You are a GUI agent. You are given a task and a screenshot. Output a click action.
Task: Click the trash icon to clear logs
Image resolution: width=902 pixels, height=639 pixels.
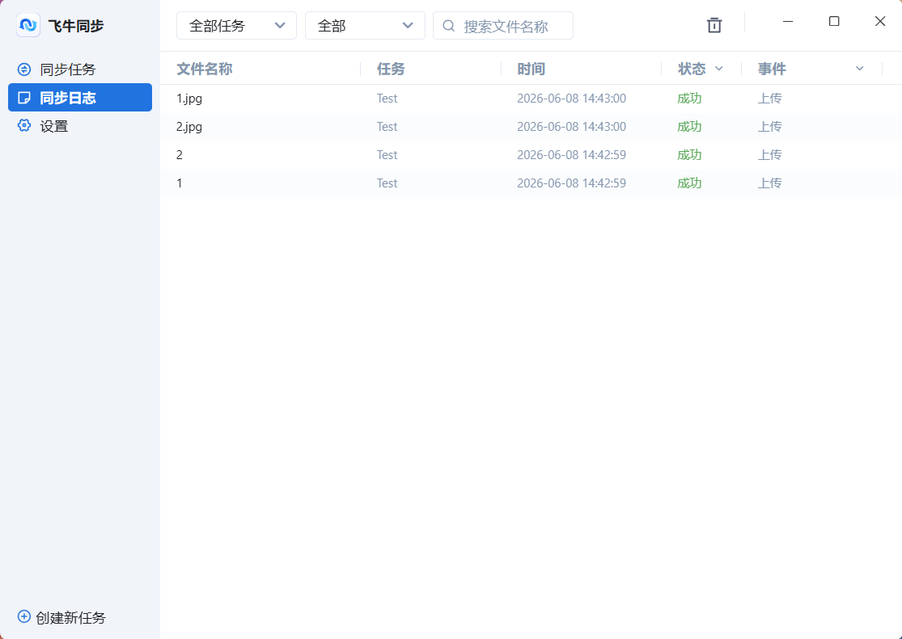(714, 25)
